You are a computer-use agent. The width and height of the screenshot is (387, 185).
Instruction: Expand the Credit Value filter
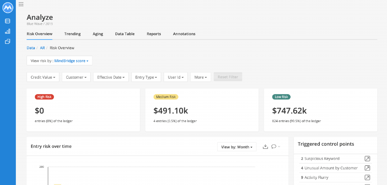[43, 77]
